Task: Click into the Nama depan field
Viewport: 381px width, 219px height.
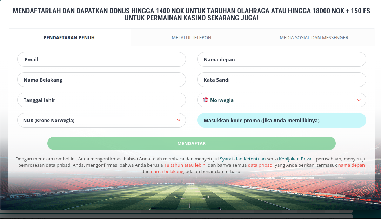Action: [281, 60]
